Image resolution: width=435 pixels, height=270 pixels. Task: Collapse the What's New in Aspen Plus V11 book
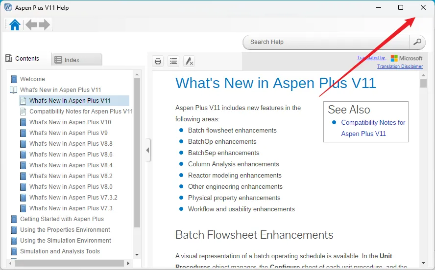point(60,90)
